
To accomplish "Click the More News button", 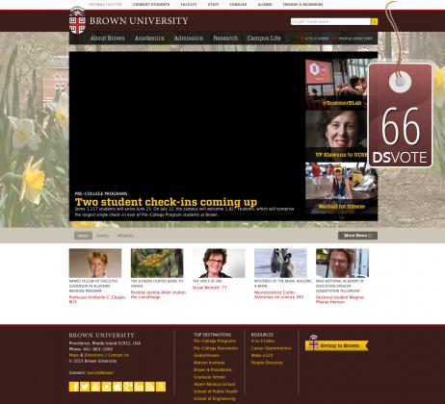I will pos(357,236).
